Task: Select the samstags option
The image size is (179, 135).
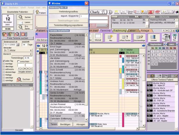Action: pos(4,78)
